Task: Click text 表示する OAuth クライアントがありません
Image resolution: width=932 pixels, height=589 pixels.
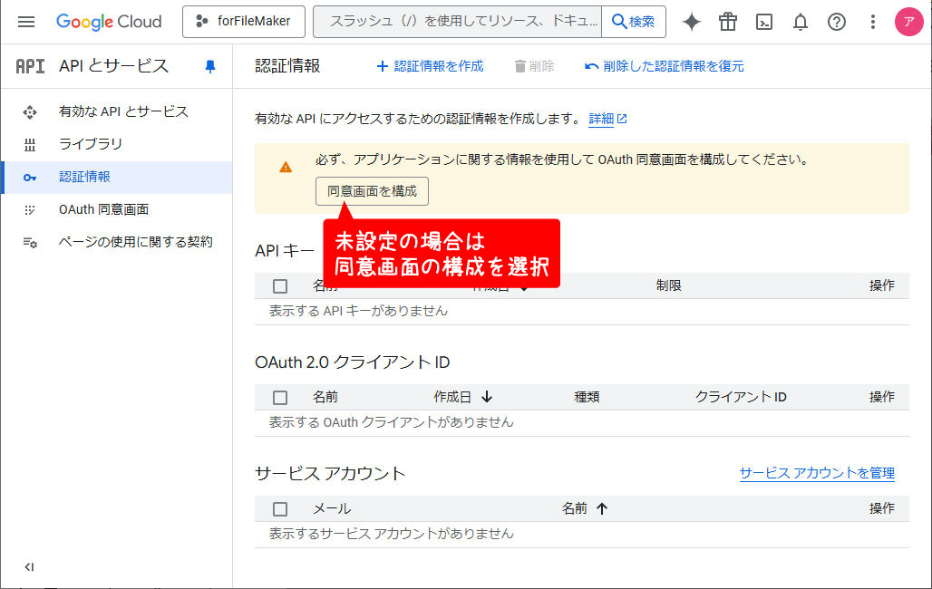Action: (x=391, y=422)
